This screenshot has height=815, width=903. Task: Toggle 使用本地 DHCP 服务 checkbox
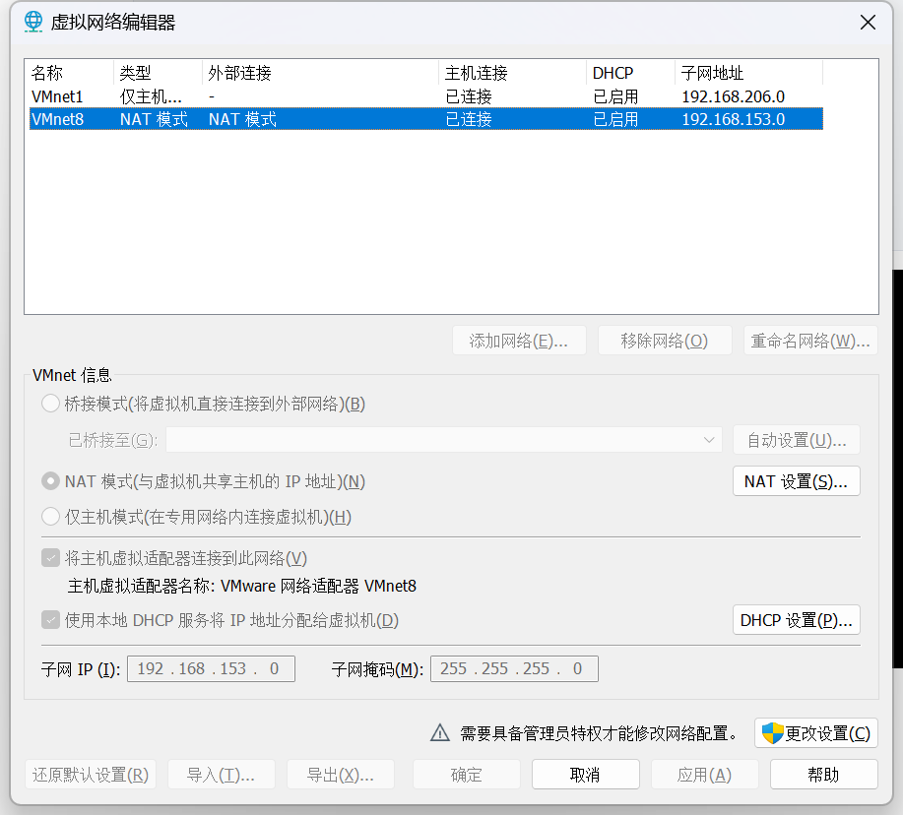(50, 620)
